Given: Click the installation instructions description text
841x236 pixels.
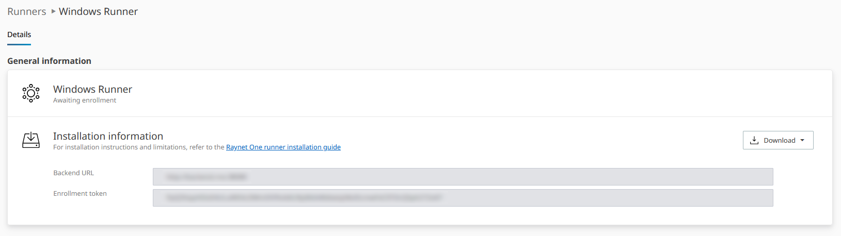Looking at the screenshot, I should click(x=139, y=147).
